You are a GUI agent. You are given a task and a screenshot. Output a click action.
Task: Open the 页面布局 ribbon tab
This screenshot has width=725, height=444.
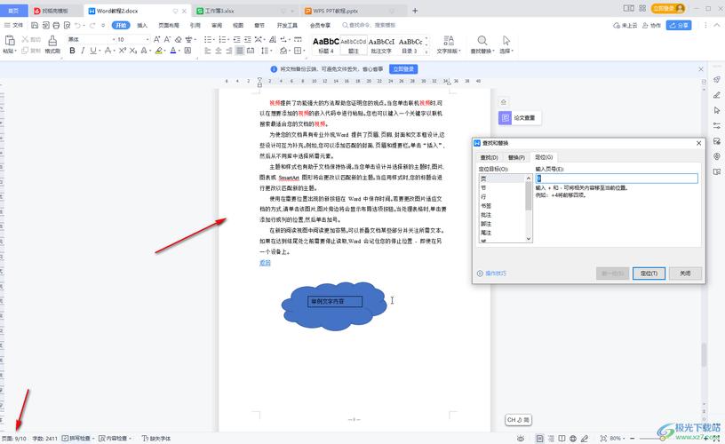point(168,26)
